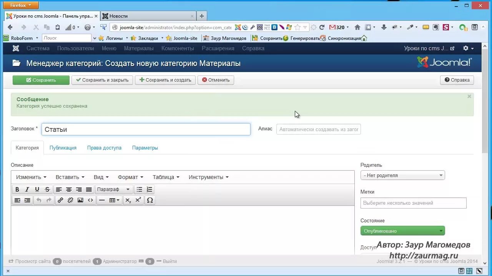This screenshot has width=492, height=276.
Task: Switch to the Права доступа tab
Action: pos(104,148)
